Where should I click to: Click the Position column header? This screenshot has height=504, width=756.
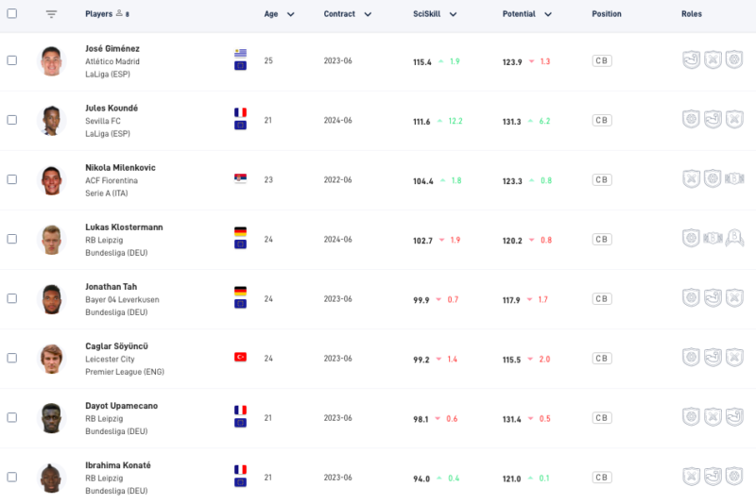point(607,14)
